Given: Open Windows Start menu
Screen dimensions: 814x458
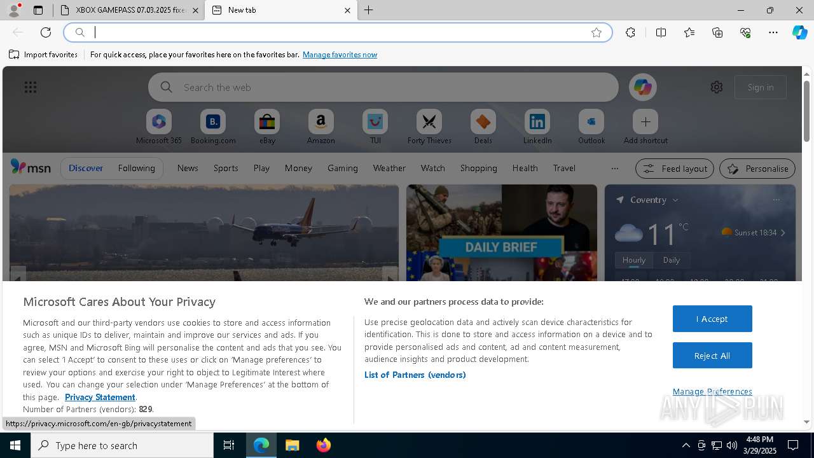Looking at the screenshot, I should pyautogui.click(x=15, y=445).
